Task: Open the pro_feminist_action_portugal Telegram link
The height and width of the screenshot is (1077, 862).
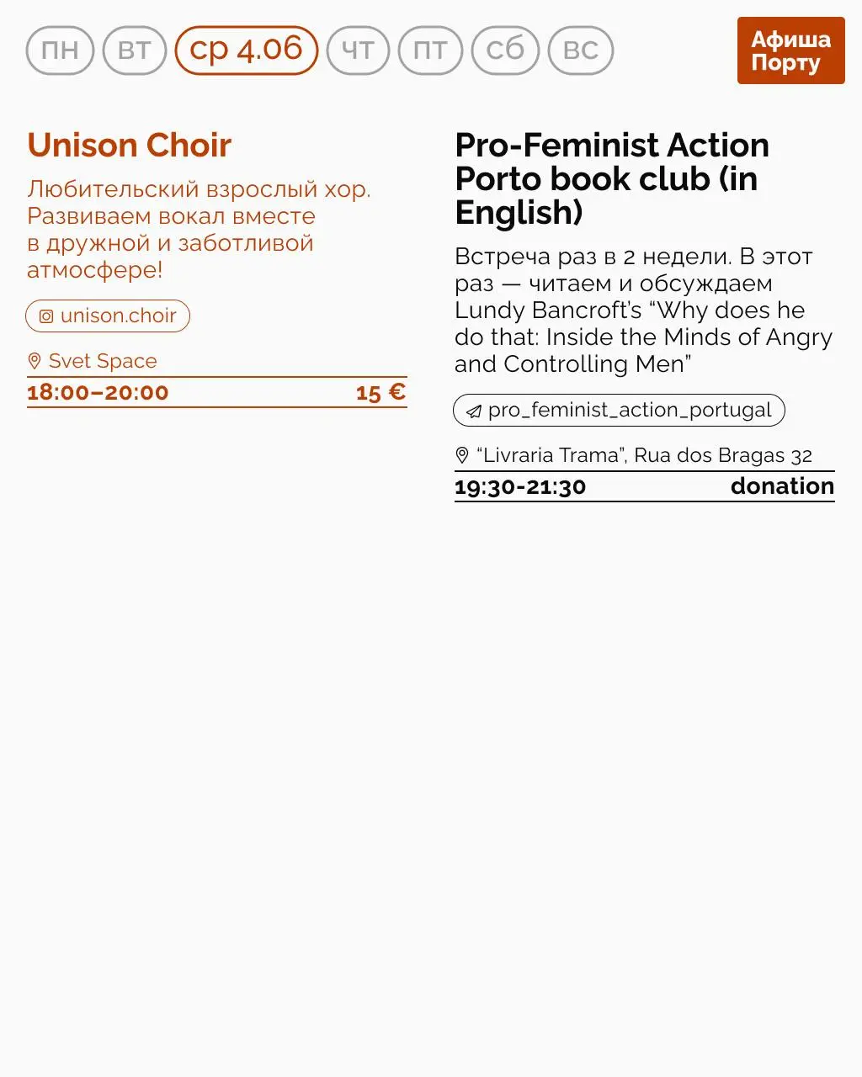Action: [x=629, y=411]
